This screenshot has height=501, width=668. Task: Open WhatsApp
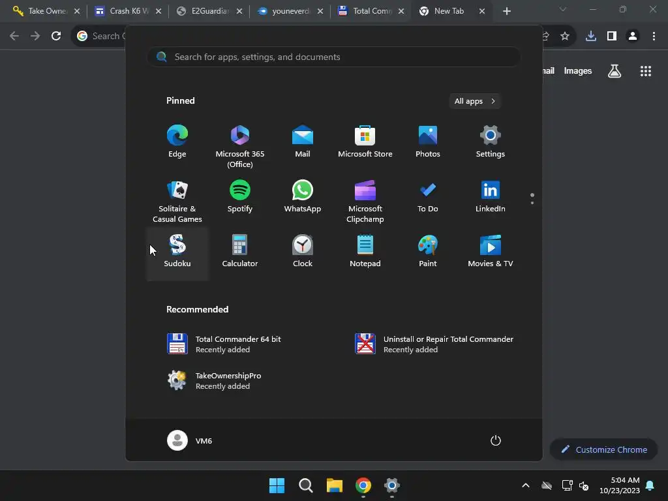point(303,196)
